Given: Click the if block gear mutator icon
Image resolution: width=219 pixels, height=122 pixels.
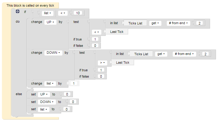Looking at the screenshot, I should pyautogui.click(x=18, y=11).
